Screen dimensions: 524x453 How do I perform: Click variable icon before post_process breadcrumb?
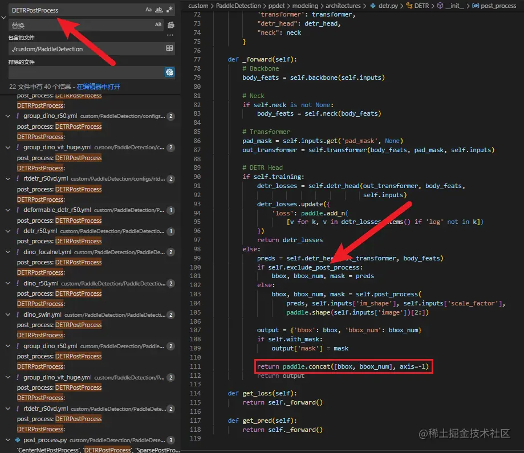coord(476,6)
